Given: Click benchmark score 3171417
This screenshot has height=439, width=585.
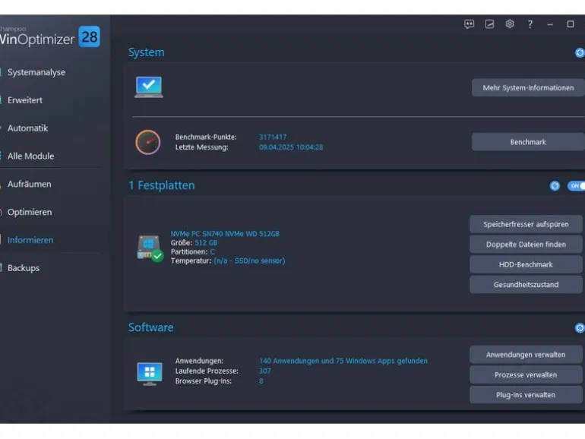Looking at the screenshot, I should click(273, 137).
